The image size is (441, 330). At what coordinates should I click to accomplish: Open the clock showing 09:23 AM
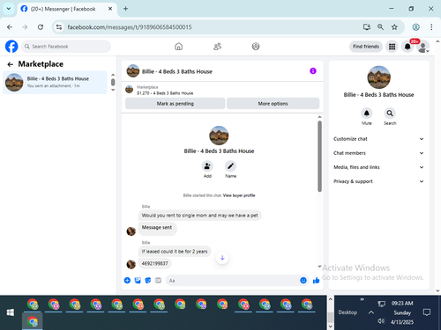point(402,304)
